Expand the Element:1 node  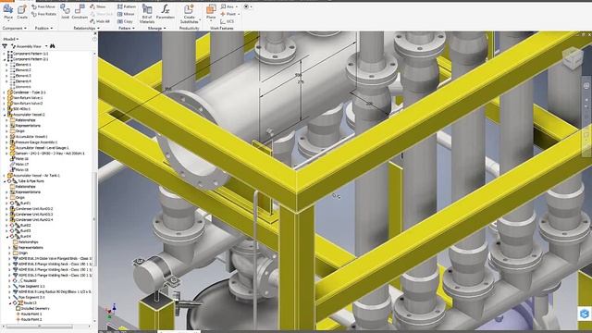point(6,65)
